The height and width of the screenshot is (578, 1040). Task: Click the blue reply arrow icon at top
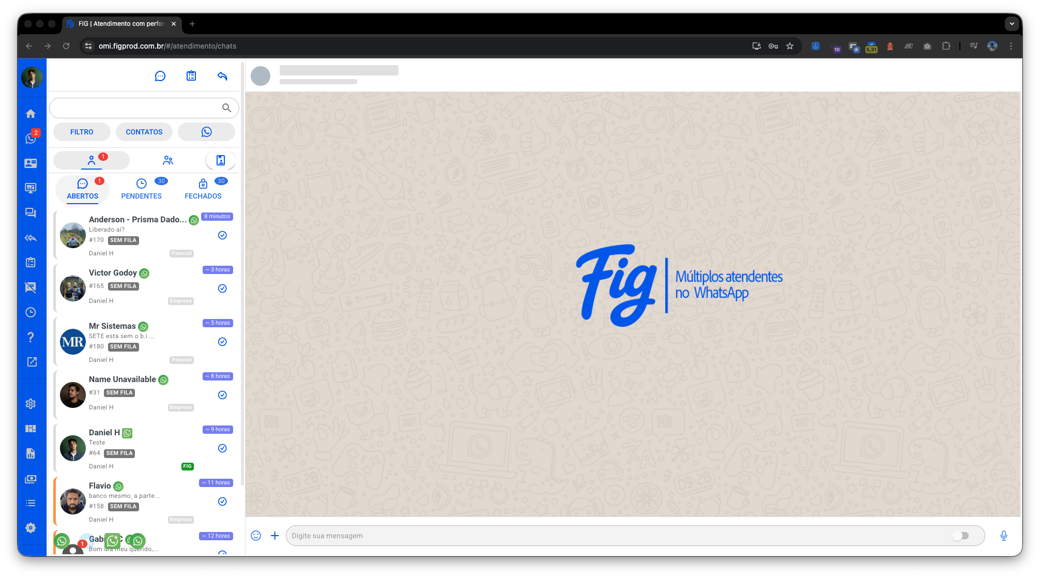(222, 76)
